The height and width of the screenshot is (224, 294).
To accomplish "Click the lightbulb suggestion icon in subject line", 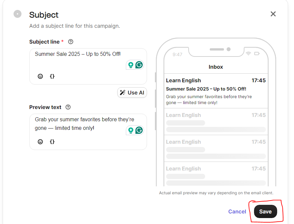I will [x=131, y=65].
